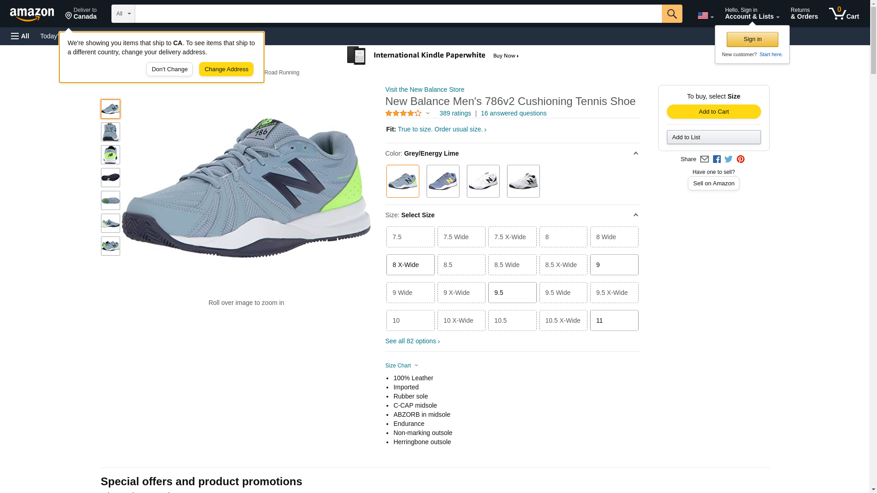
Task: Open language flag selector dropdown
Action: 705,16
